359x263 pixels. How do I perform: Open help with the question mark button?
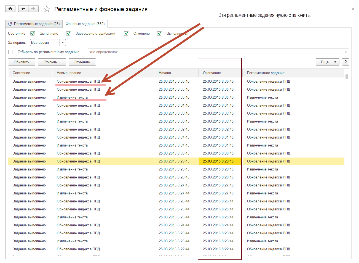pyautogui.click(x=345, y=62)
